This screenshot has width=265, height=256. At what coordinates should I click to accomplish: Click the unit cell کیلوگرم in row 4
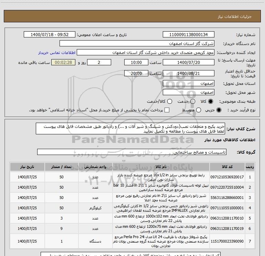click(x=95, y=208)
